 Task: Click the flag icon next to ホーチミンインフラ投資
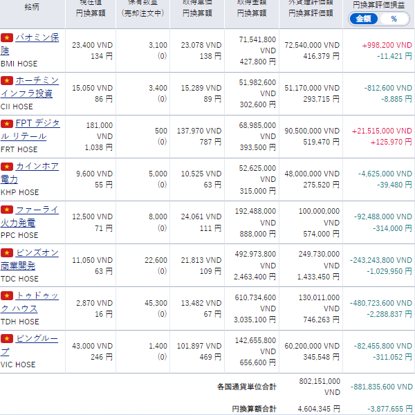(7, 81)
